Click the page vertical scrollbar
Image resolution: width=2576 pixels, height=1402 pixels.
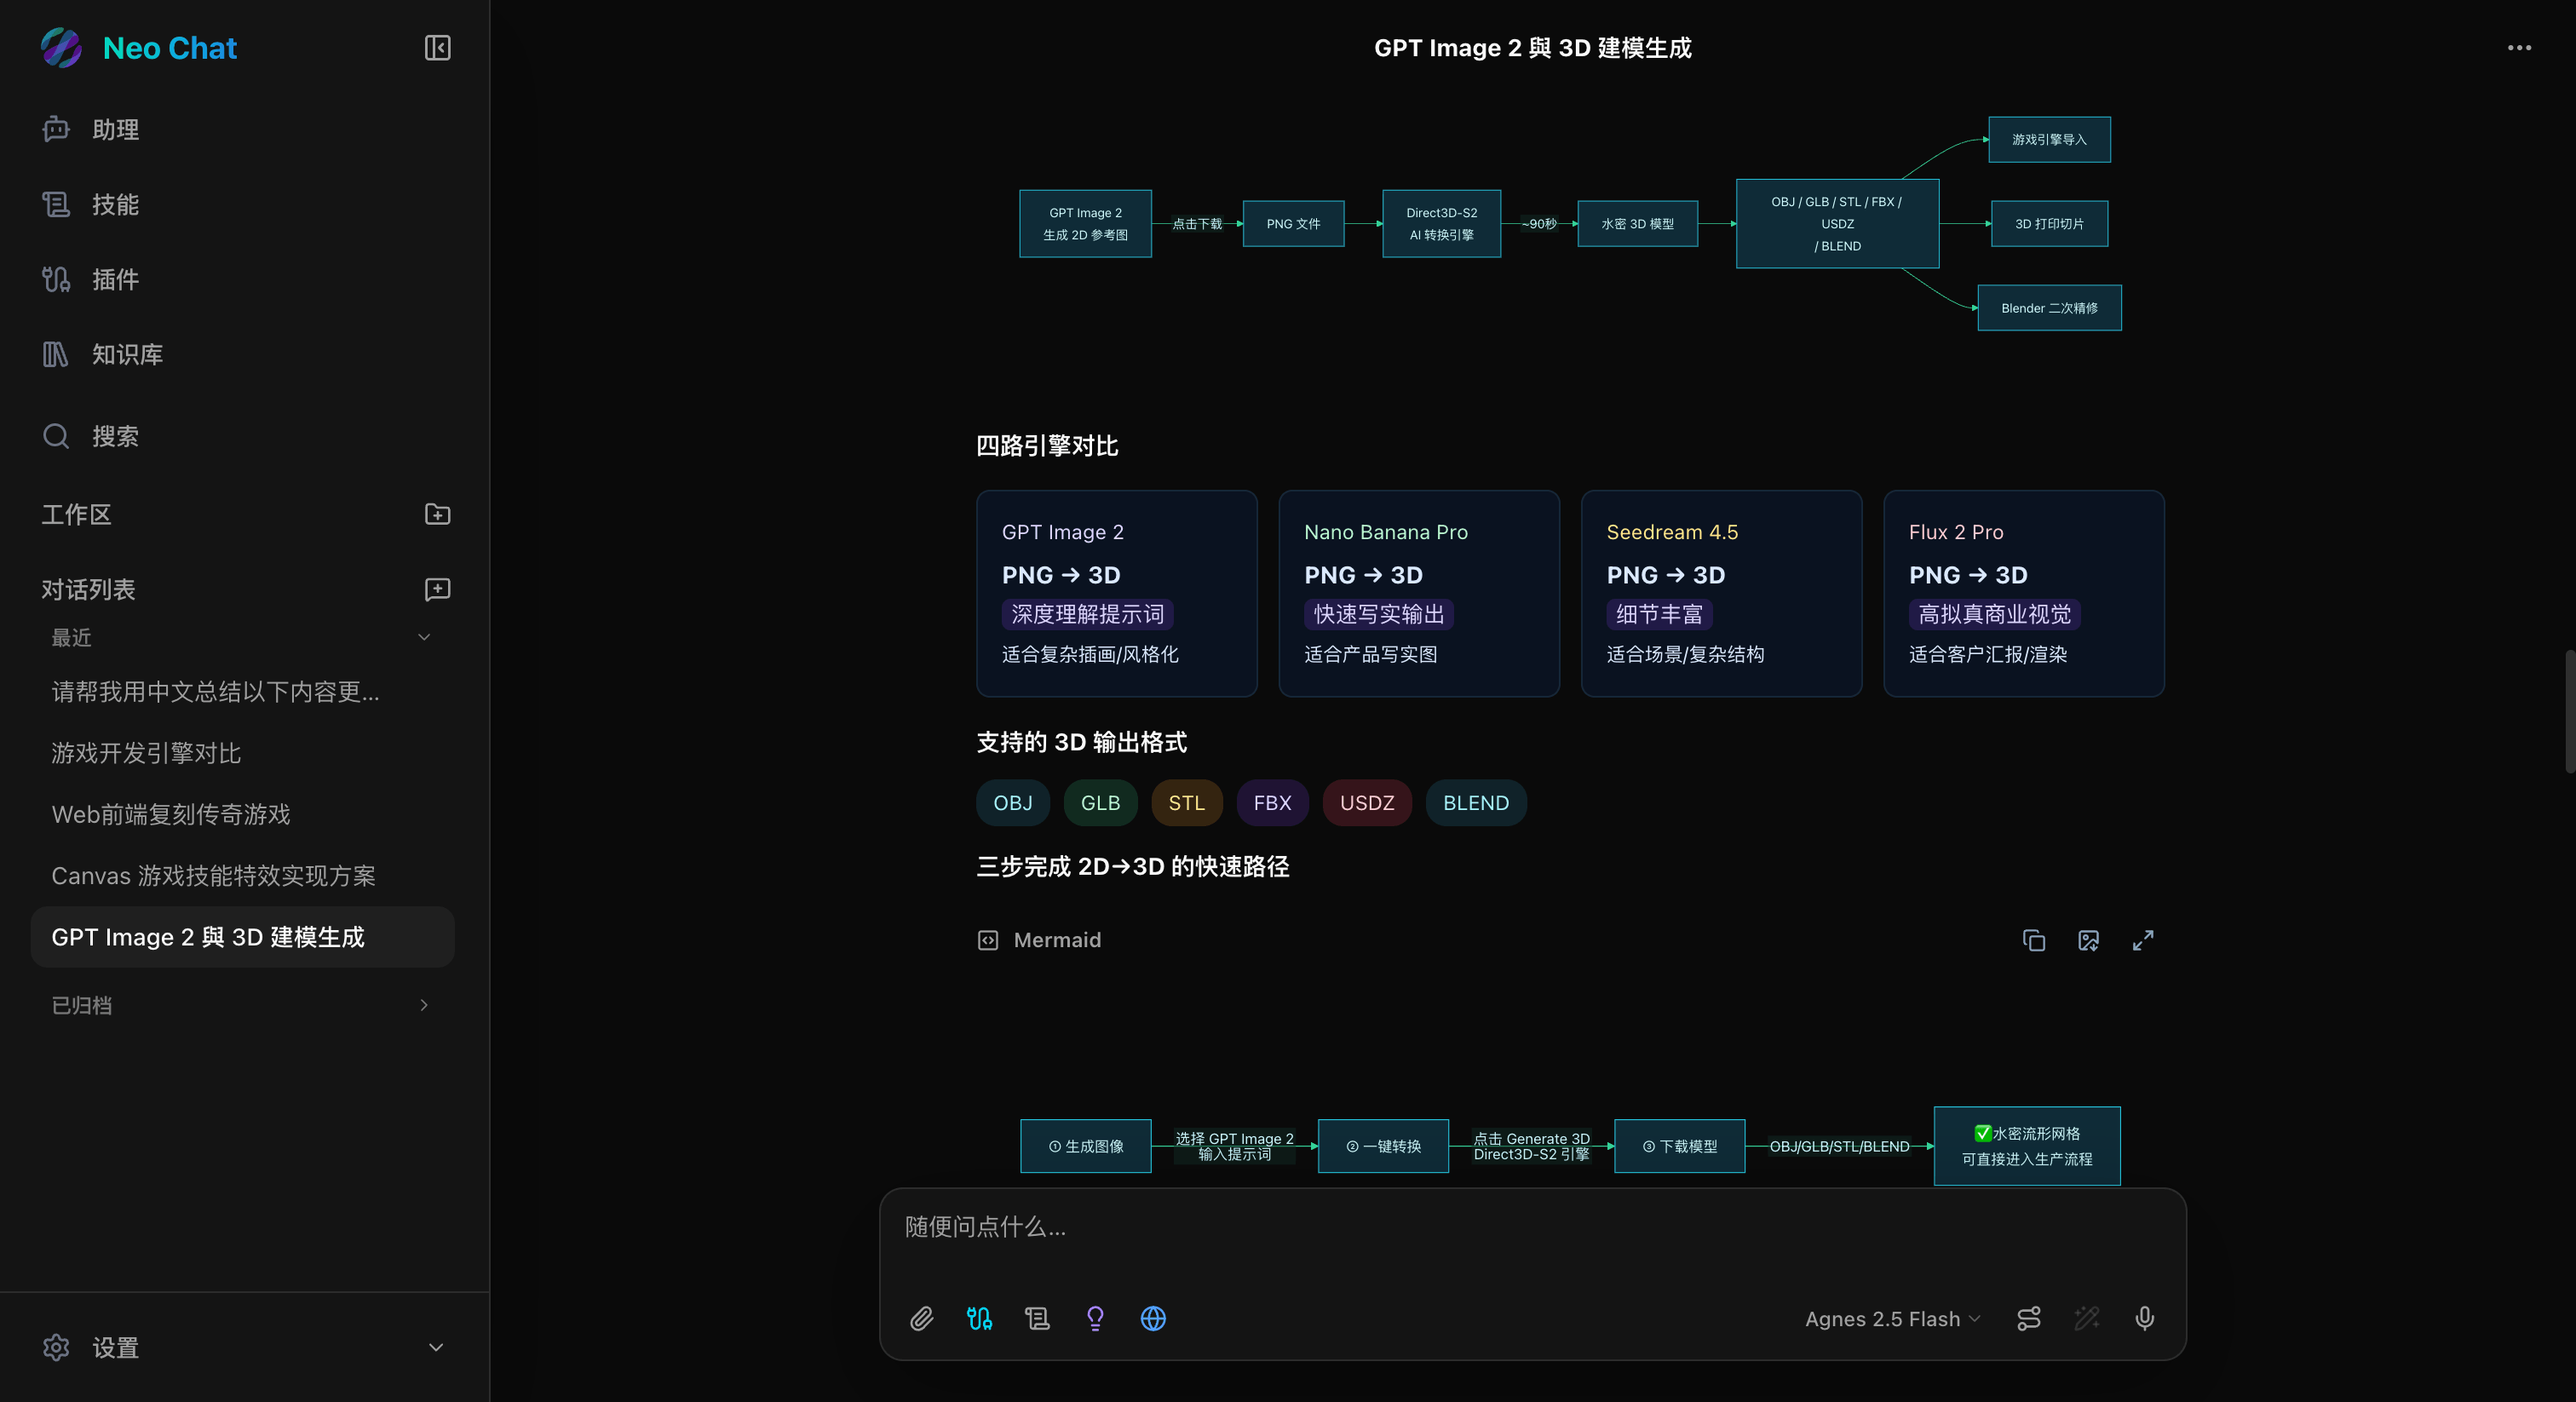click(2569, 711)
